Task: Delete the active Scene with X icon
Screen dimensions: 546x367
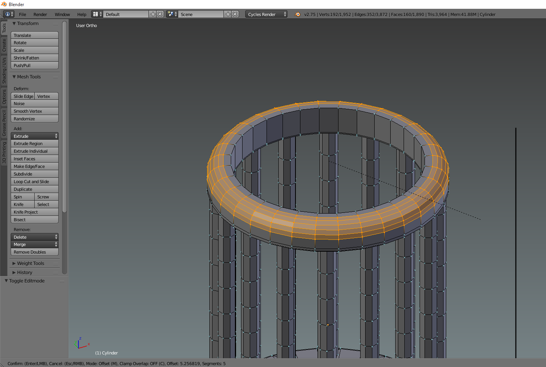Action: pyautogui.click(x=235, y=14)
